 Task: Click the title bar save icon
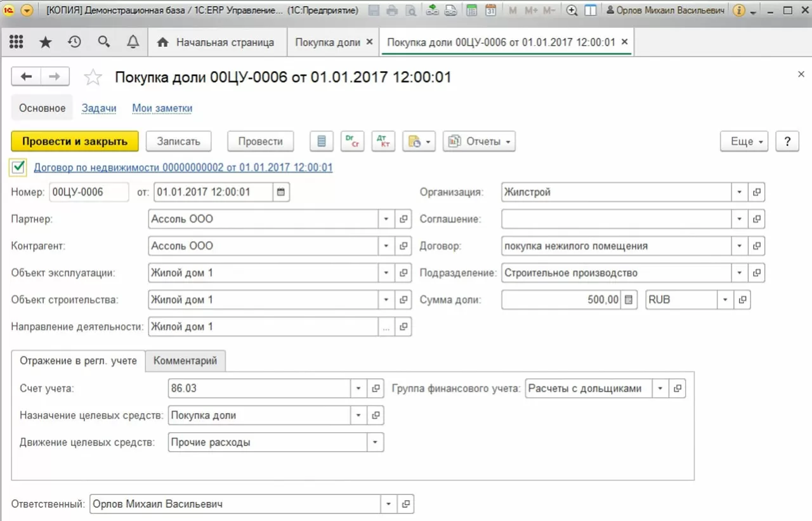pos(374,10)
